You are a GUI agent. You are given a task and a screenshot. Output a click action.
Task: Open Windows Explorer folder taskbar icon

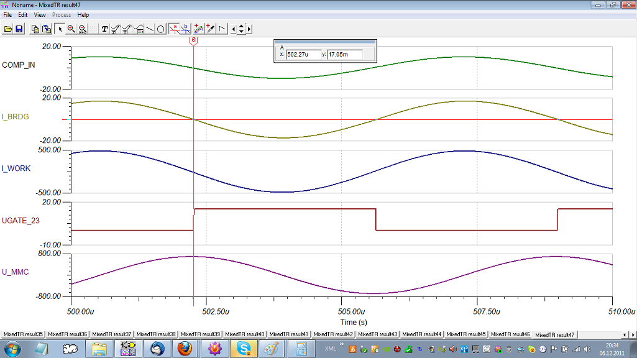click(99, 349)
